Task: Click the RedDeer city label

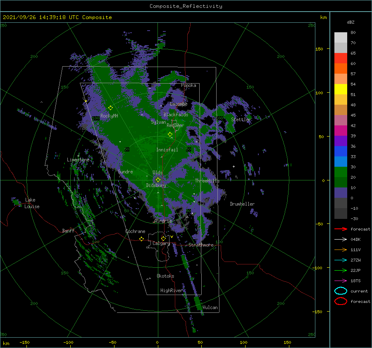Action: [x=175, y=125]
